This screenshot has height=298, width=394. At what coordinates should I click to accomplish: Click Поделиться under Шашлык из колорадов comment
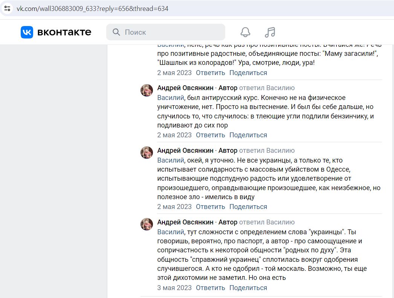[x=248, y=73]
